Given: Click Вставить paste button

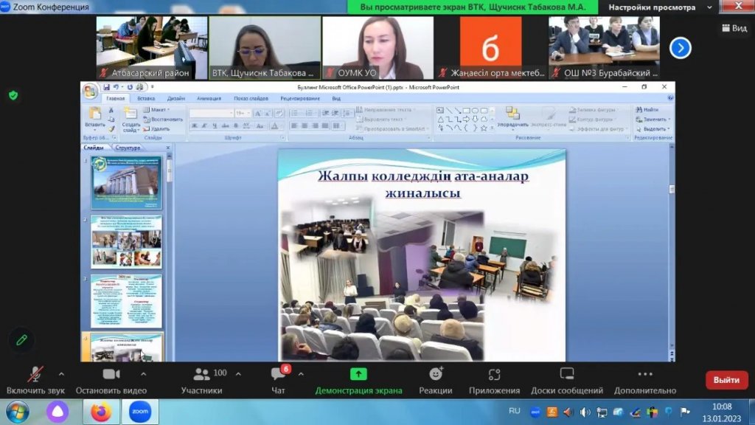Looking at the screenshot, I should pos(94,119).
